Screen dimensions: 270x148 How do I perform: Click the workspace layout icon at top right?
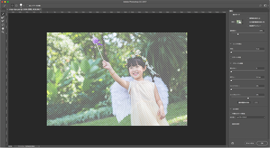tap(265, 6)
